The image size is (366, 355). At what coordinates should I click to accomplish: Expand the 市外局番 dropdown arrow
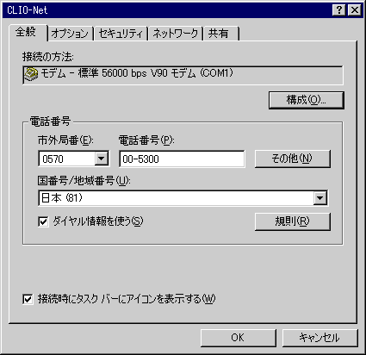(102, 159)
